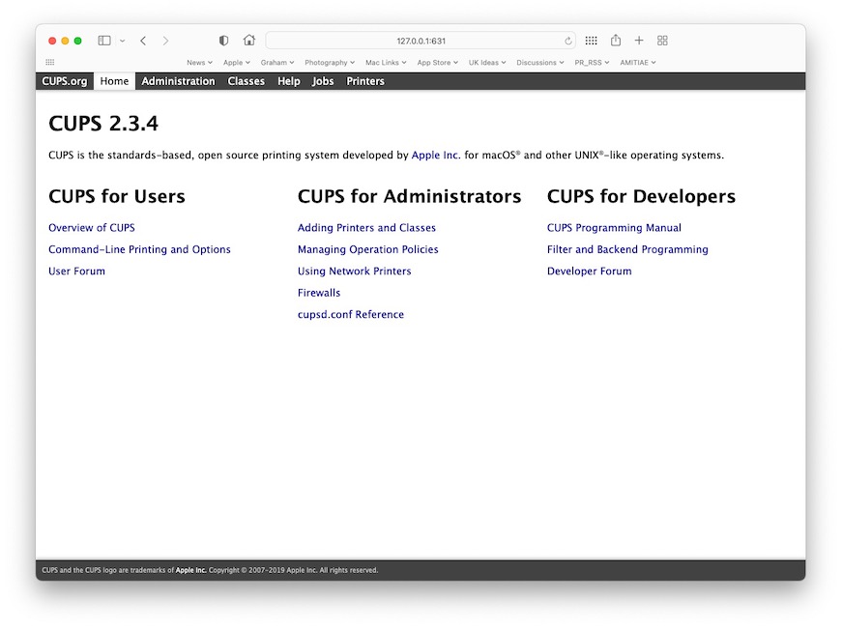The image size is (842, 628).
Task: Open Command-Line Printing and Options link
Action: (139, 249)
